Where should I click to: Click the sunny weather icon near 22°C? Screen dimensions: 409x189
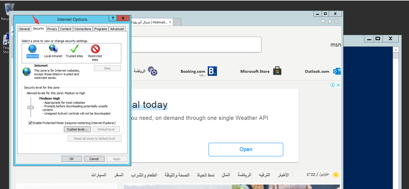(x=336, y=175)
